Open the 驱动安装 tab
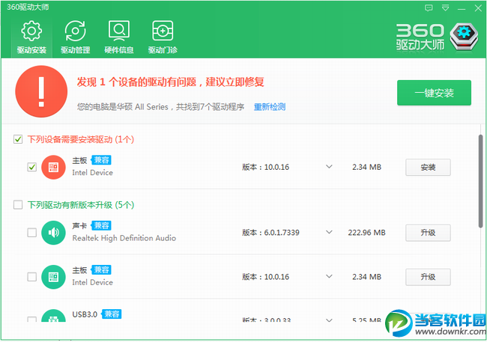Screen dimensions: 487x342 click(x=31, y=37)
